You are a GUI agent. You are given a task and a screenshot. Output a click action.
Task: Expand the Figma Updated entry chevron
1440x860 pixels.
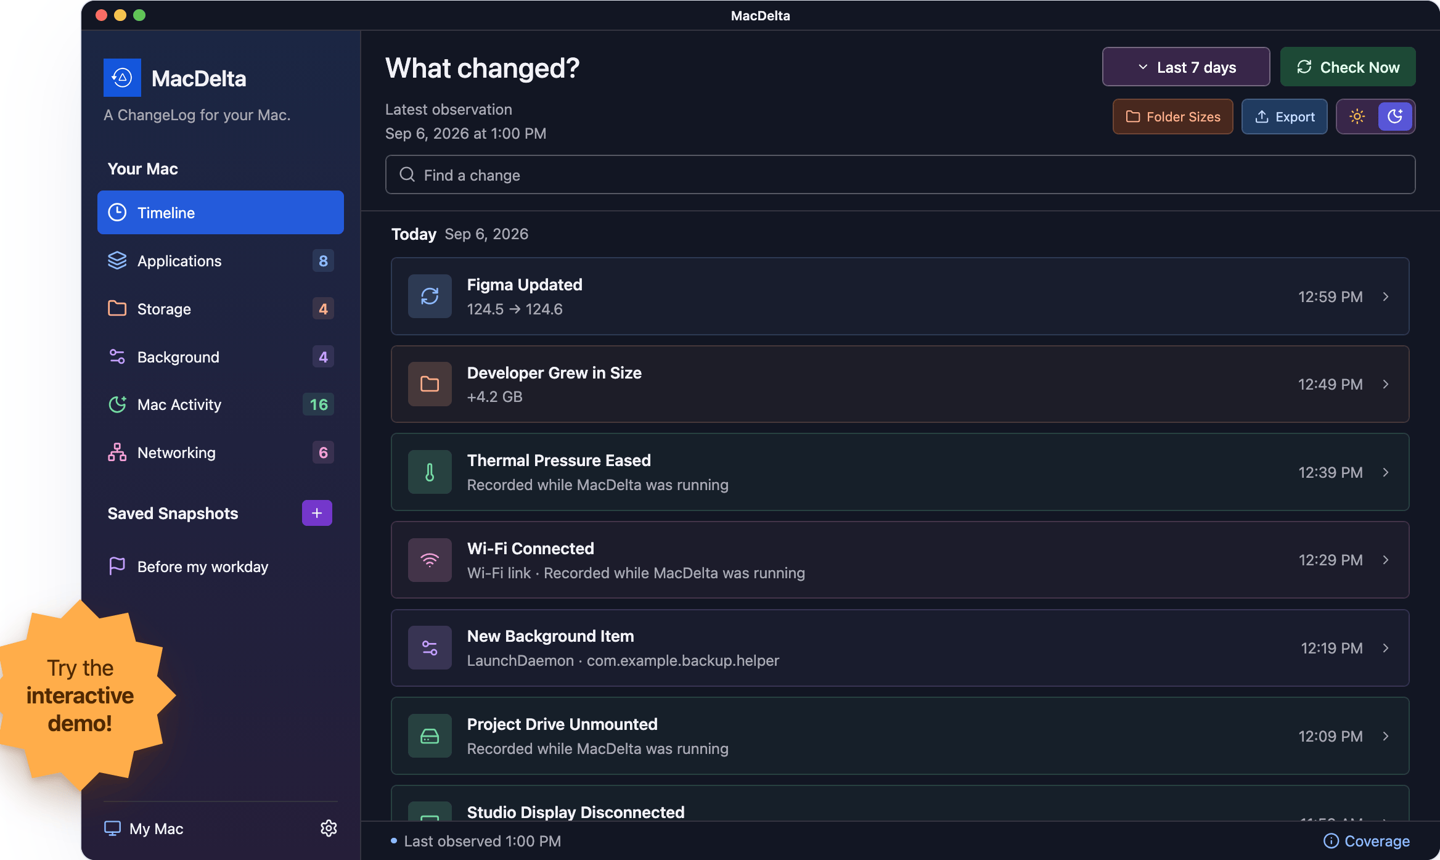tap(1386, 297)
